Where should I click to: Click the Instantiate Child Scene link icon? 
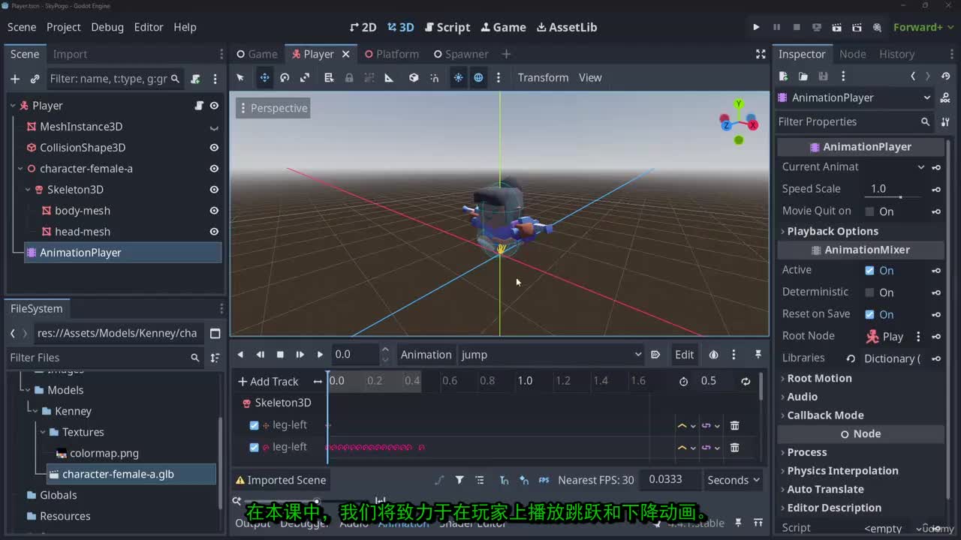[x=35, y=79]
